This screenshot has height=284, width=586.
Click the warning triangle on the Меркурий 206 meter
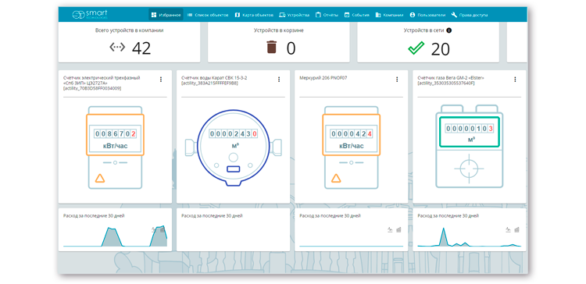click(336, 178)
